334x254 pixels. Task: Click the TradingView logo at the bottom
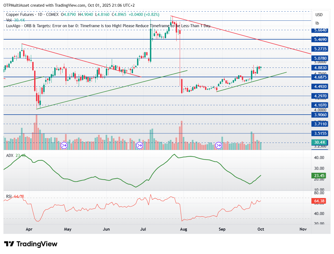[x=31, y=244]
